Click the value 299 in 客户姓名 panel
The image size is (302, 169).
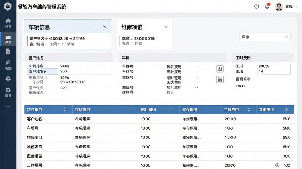(x=64, y=88)
